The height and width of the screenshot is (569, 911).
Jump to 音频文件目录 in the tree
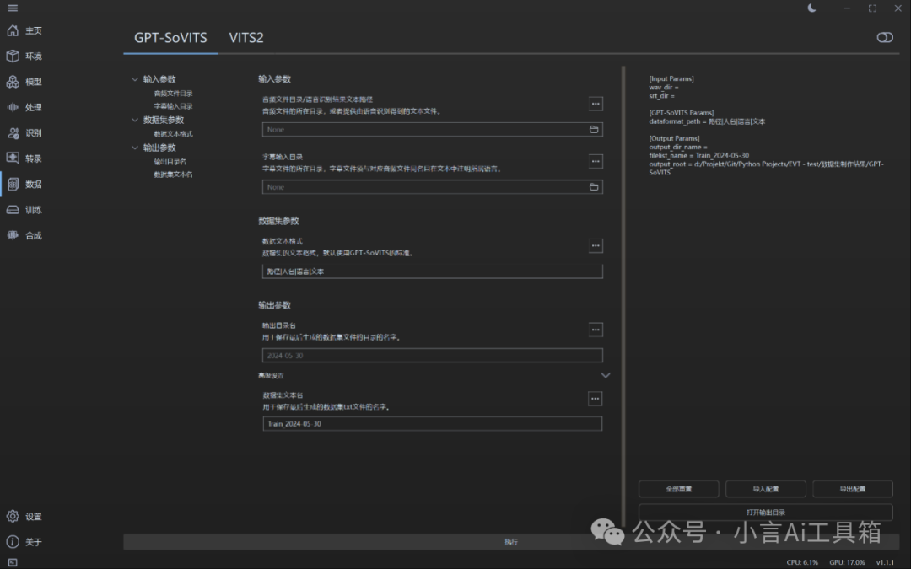[173, 94]
